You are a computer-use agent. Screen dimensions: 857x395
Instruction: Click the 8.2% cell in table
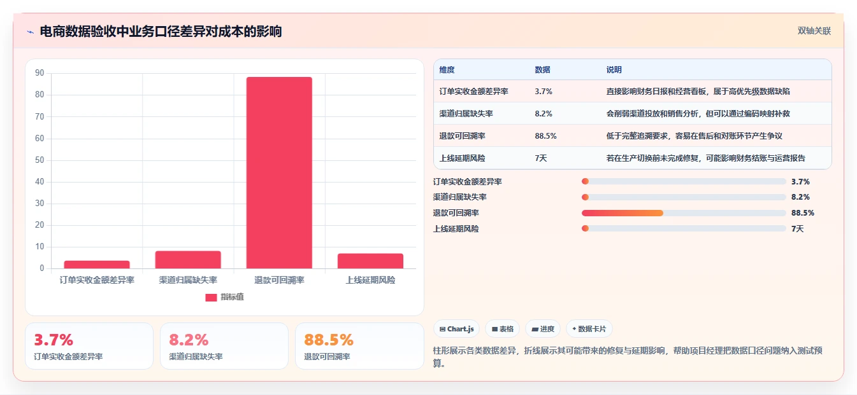(x=544, y=114)
